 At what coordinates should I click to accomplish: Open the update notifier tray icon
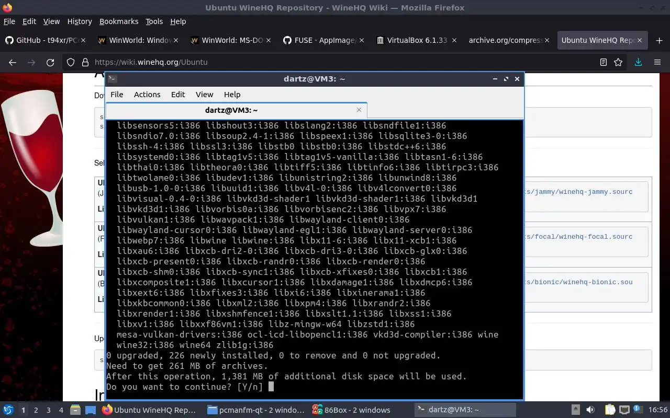(638, 410)
